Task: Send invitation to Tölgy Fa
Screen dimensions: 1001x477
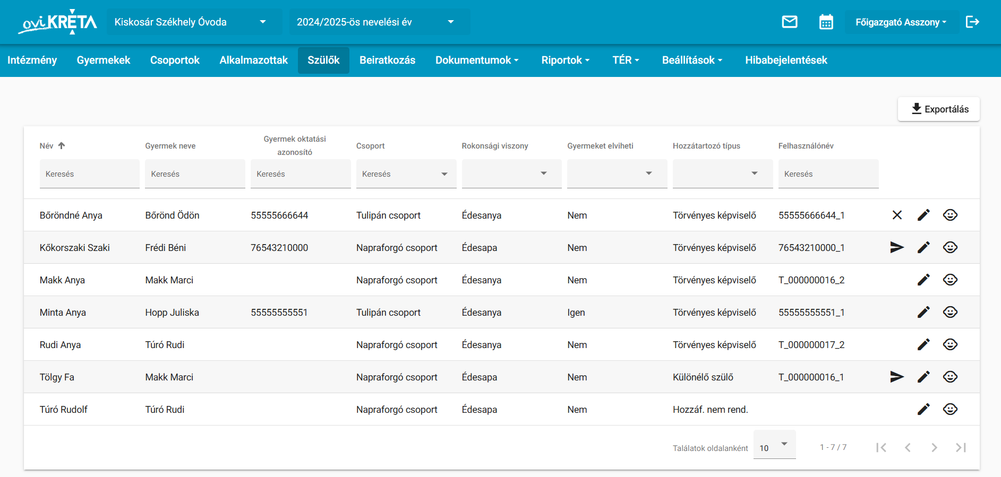Action: tap(897, 377)
